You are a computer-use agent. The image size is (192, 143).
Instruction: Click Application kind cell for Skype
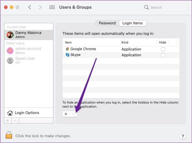pos(131,55)
